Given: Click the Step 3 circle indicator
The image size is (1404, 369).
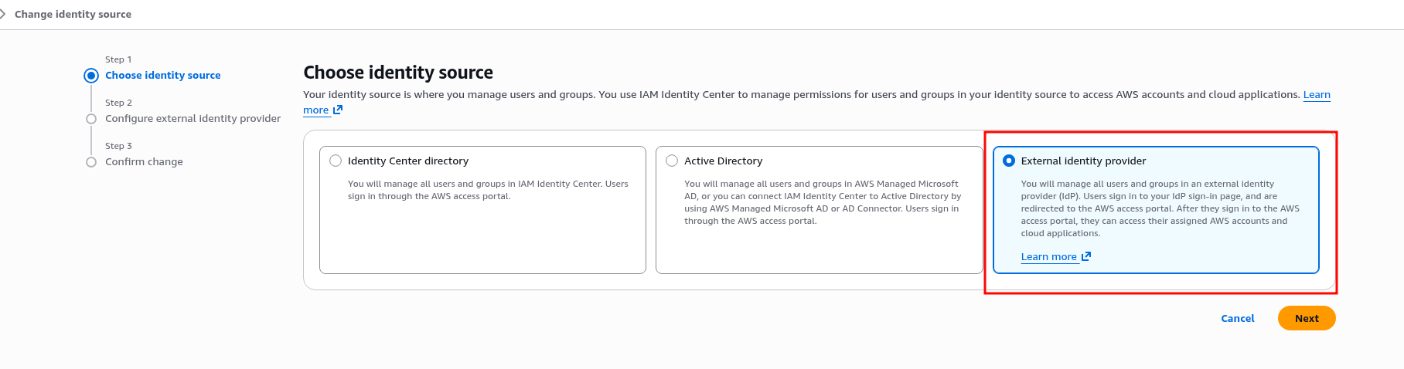Looking at the screenshot, I should point(91,162).
